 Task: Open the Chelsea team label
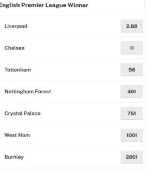tap(14, 48)
